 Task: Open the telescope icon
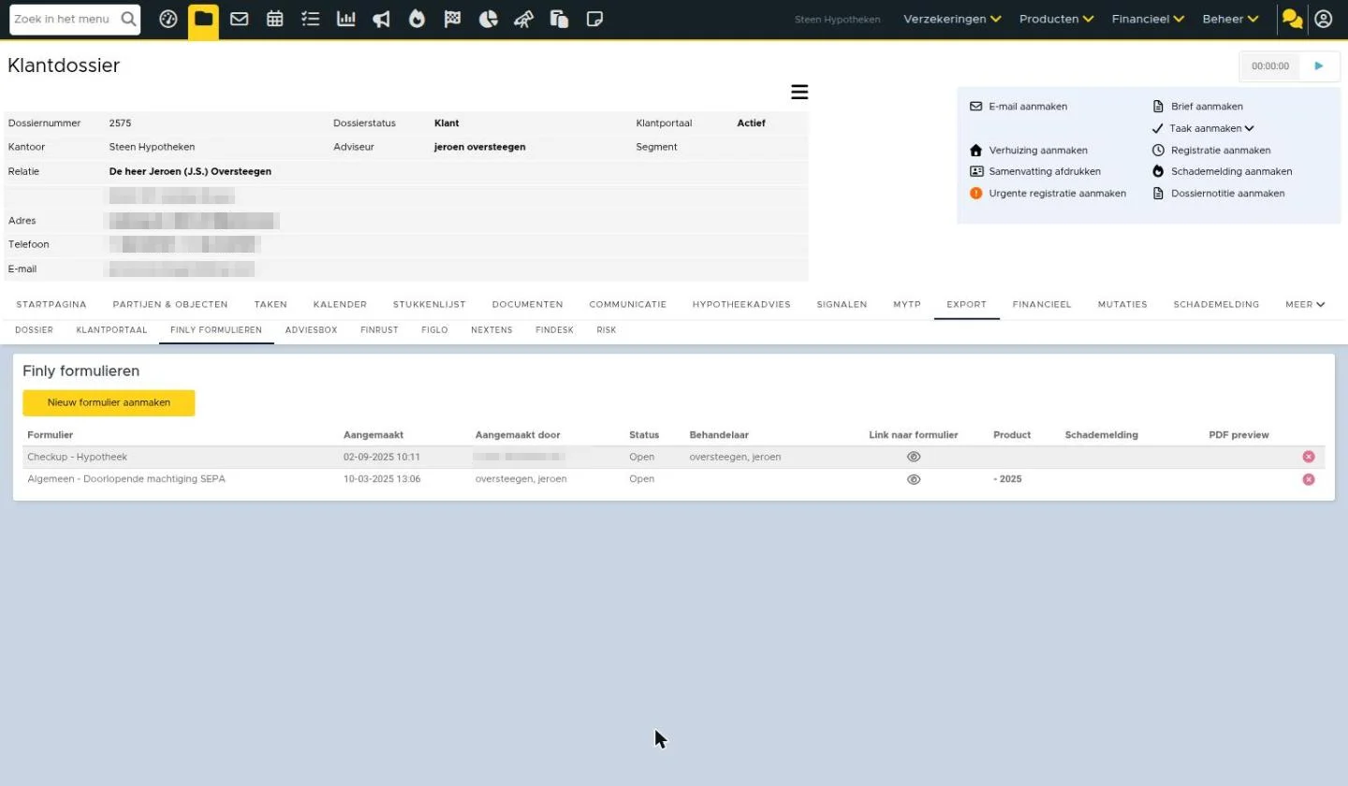(524, 19)
